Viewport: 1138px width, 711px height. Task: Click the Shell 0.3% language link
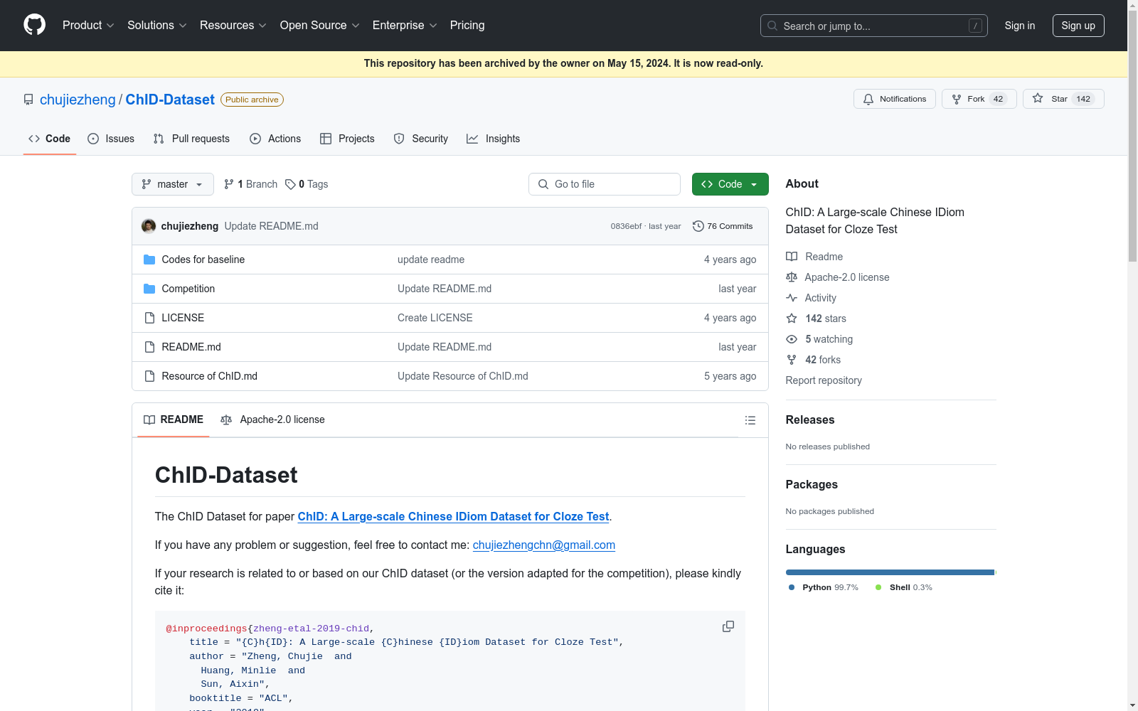904,587
